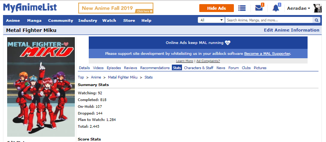
Task: Click Become a MAL Supporter link
Action: click(x=267, y=54)
